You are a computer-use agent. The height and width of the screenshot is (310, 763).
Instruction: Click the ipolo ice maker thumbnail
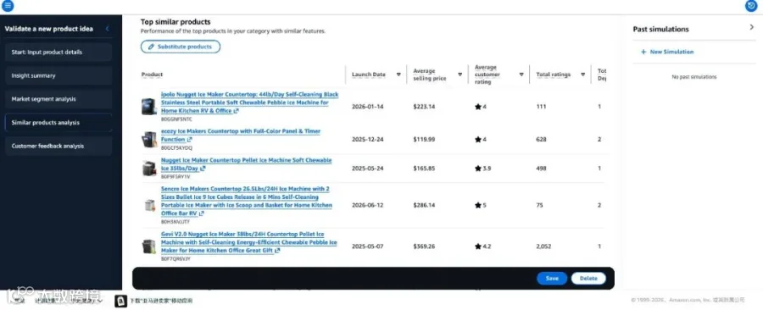pos(148,107)
